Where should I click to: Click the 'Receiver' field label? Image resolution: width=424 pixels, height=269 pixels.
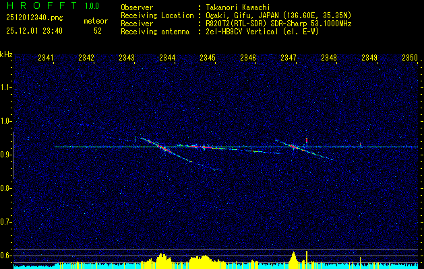point(137,24)
